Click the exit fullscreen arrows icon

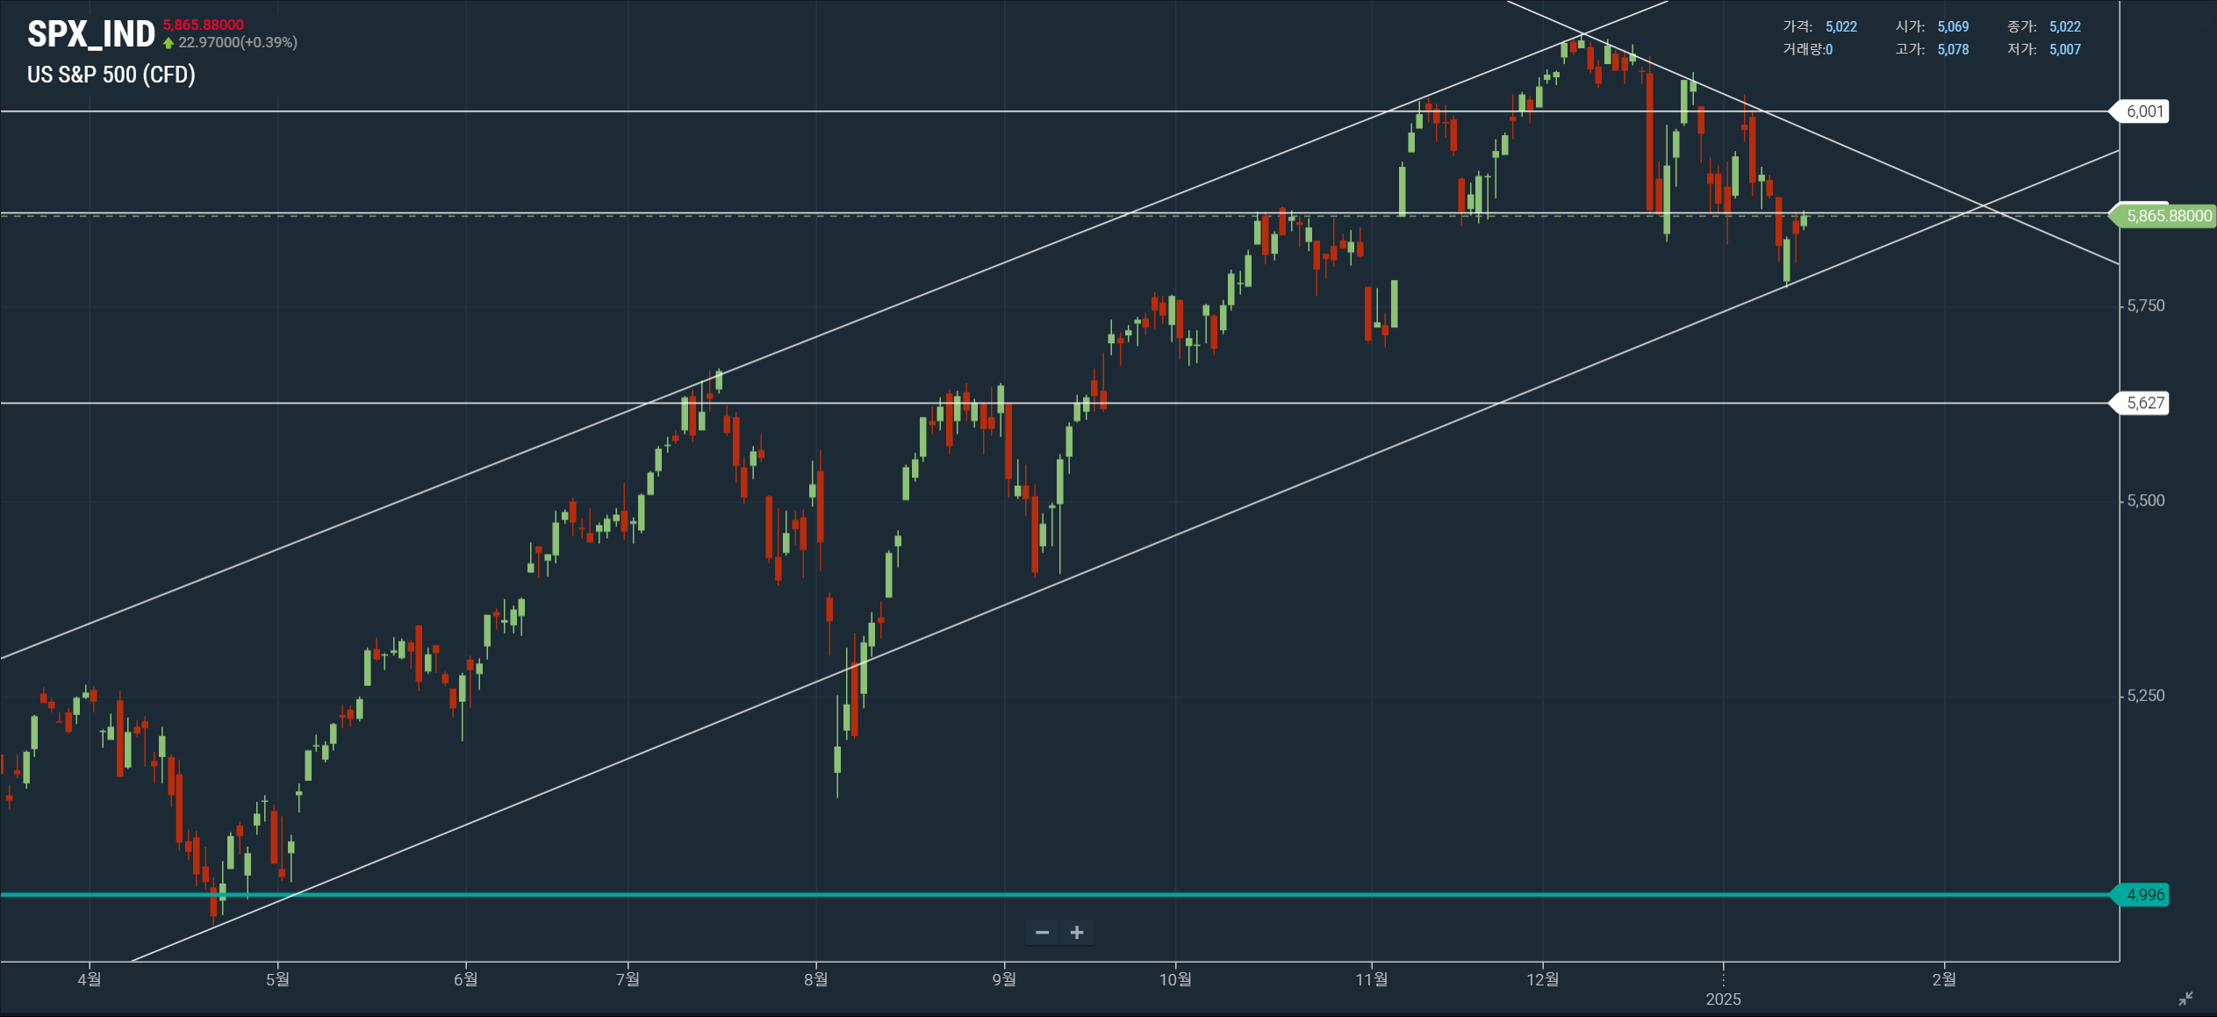(x=2185, y=999)
